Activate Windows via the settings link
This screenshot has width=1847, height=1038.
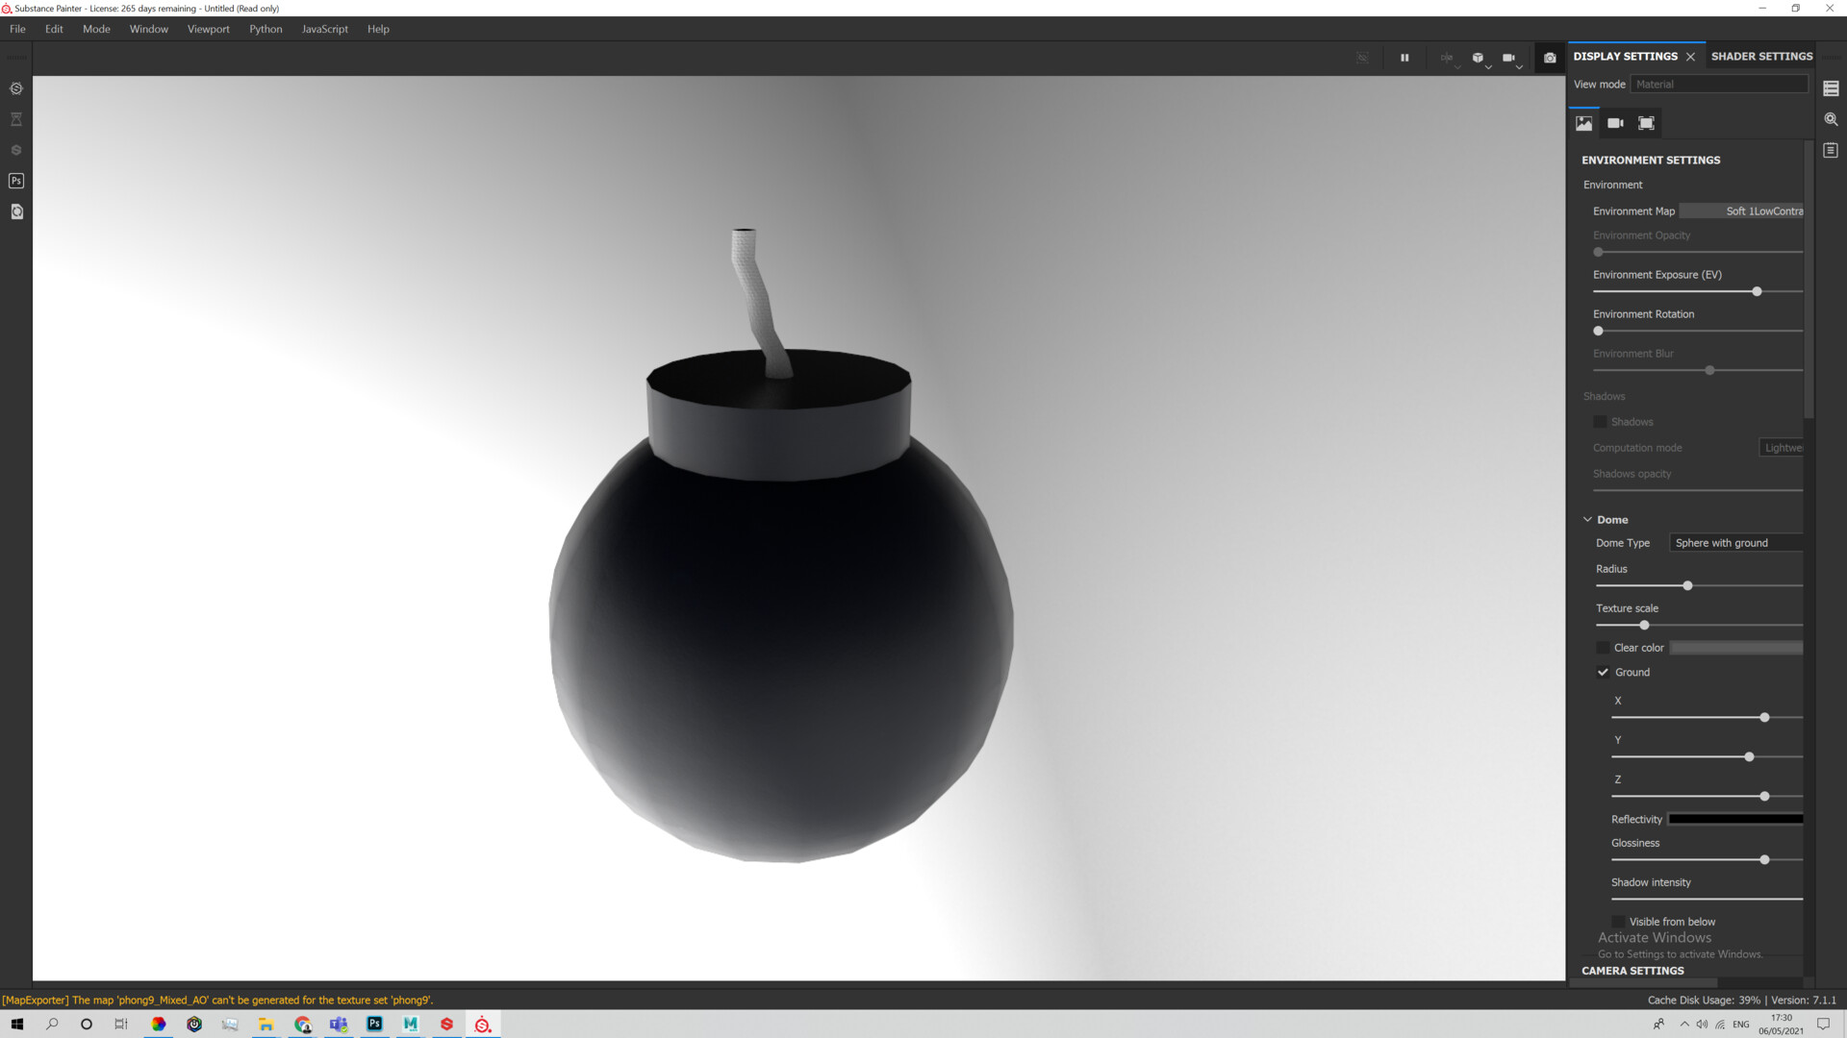pos(1680,953)
